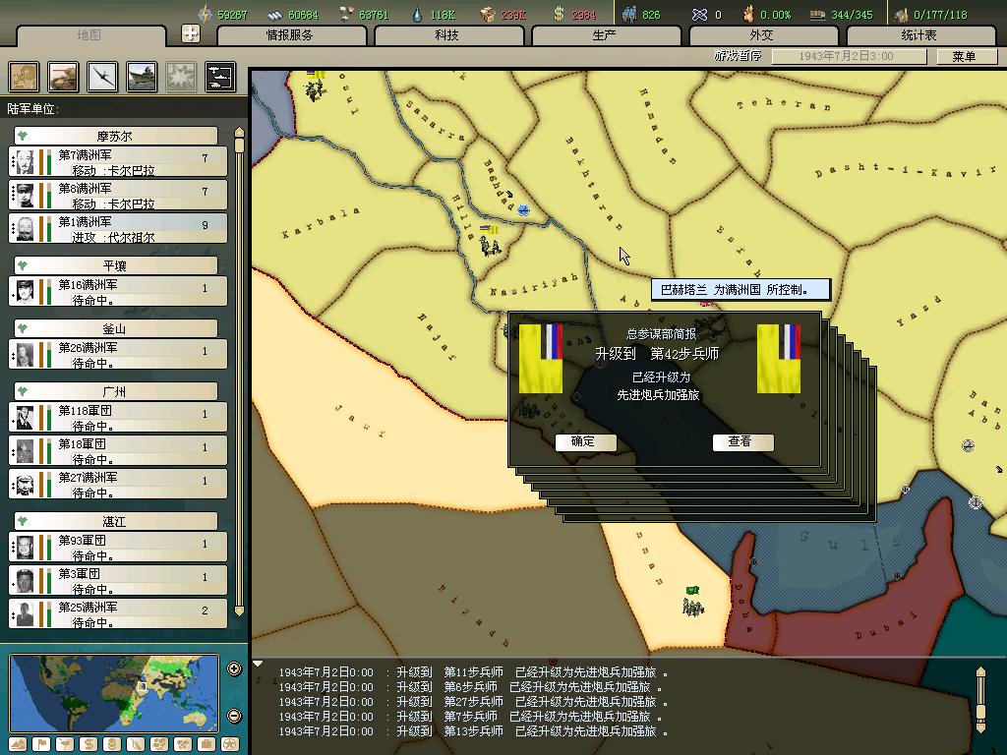Zoom out with the minimap minus button
This screenshot has width=1007, height=755.
[x=234, y=716]
